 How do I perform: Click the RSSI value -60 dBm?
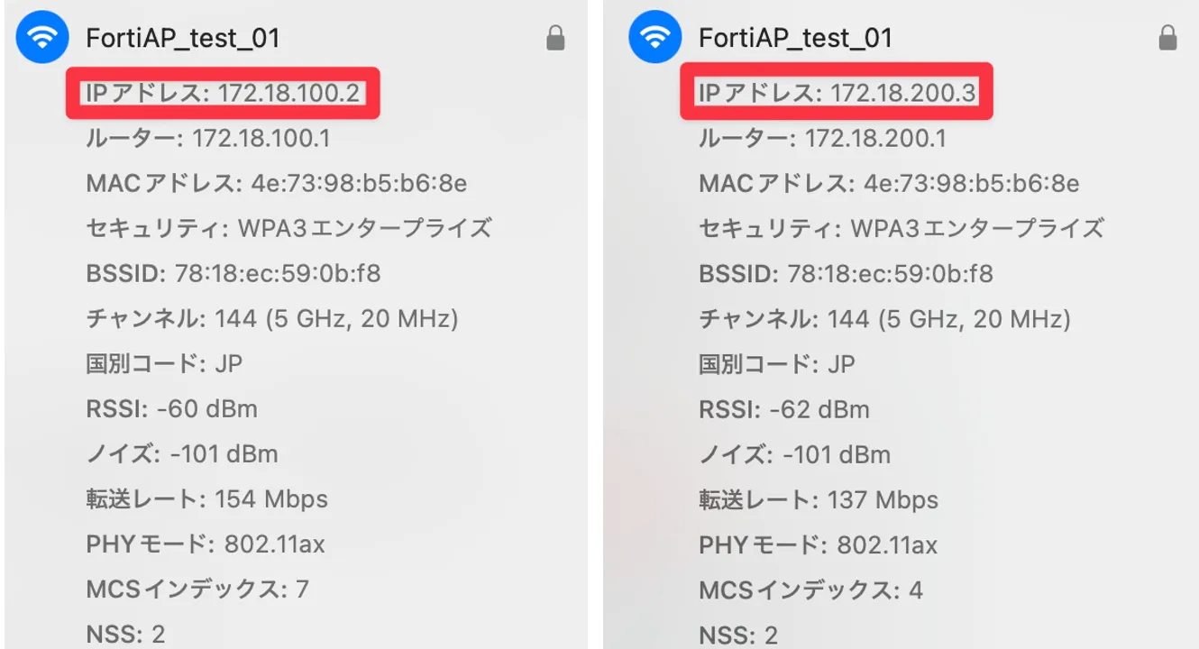207,409
